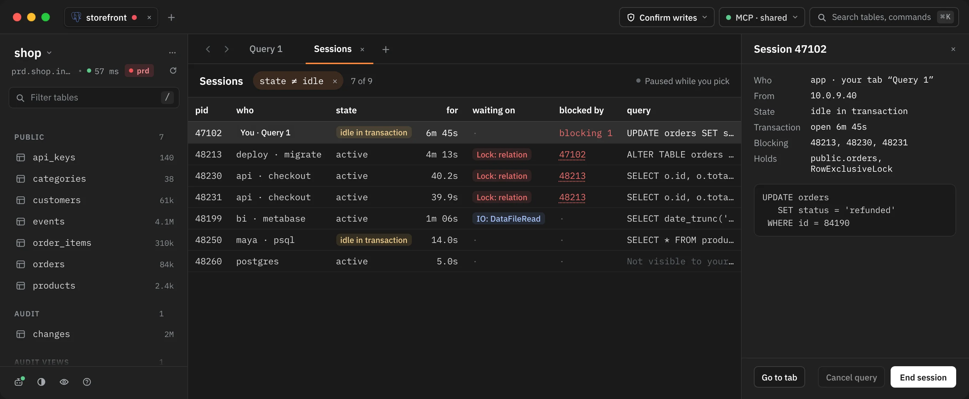Add a new connection tab
The width and height of the screenshot is (969, 399).
click(171, 17)
